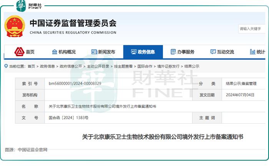269x166 pixels.
Task: Click the monitor icon beside 政务信息
Action: pyautogui.click(x=134, y=52)
